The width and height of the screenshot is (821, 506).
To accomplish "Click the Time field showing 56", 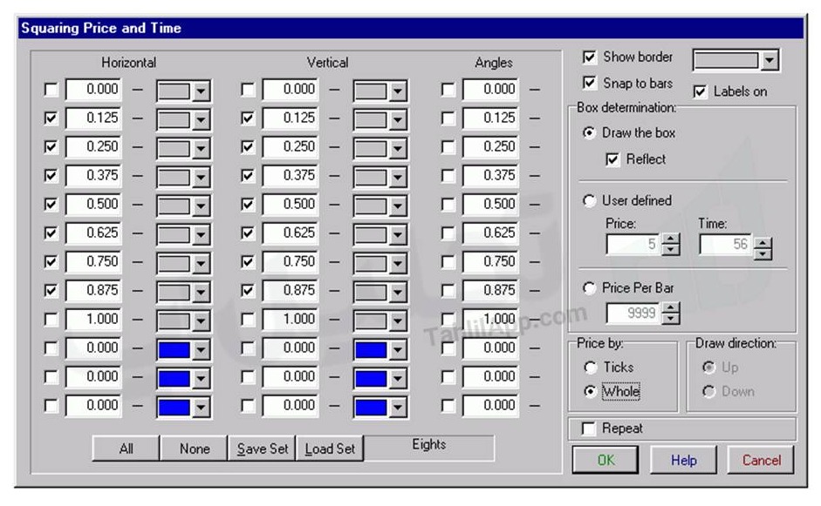I will (x=726, y=245).
